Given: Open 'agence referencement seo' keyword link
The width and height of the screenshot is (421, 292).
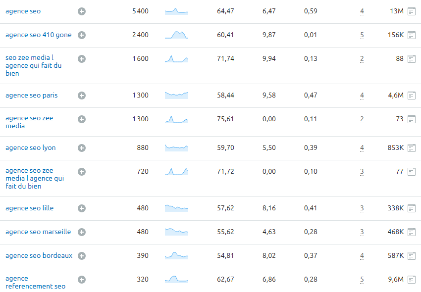Looking at the screenshot, I should pos(36,282).
